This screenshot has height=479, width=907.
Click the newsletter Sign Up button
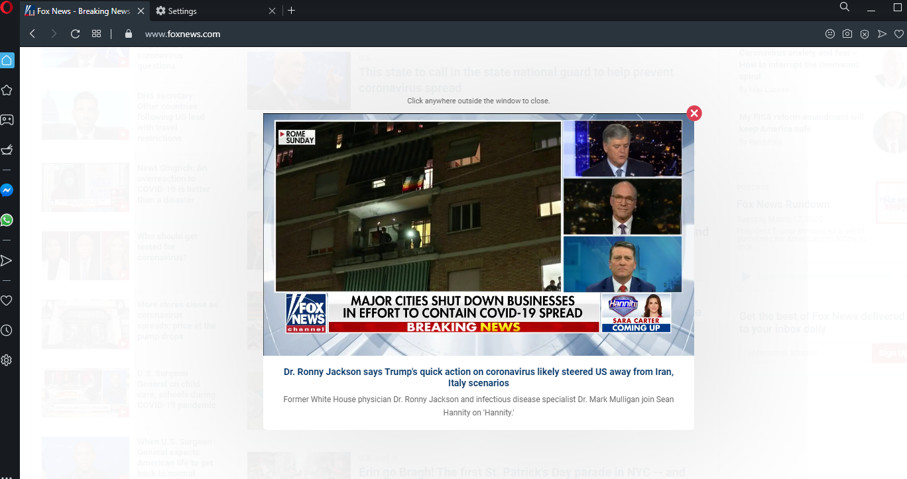click(x=890, y=353)
